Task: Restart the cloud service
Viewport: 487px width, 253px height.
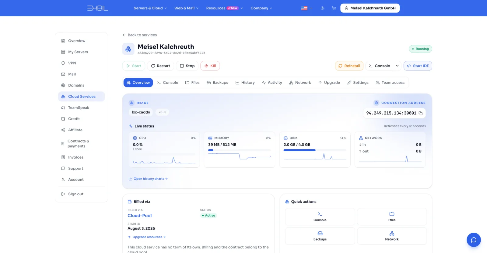Action: point(161,66)
